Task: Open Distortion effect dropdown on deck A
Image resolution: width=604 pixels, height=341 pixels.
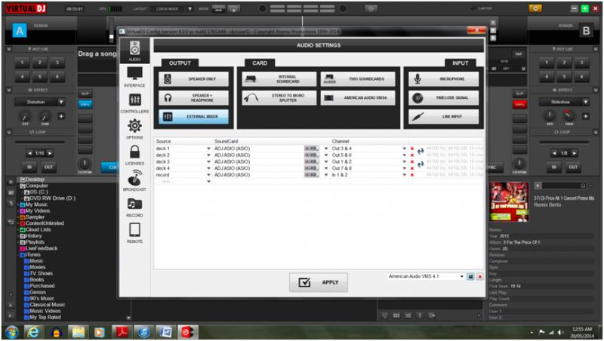Action: (x=61, y=102)
